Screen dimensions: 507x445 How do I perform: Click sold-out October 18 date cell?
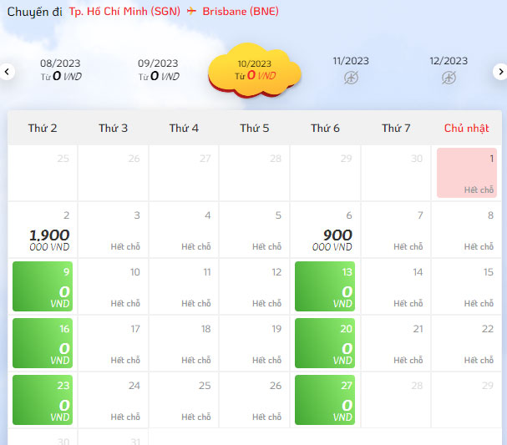[184, 343]
